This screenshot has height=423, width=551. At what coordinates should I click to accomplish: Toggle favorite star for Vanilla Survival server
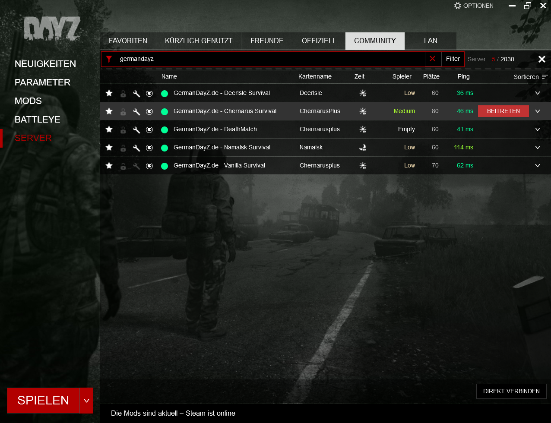tap(109, 166)
